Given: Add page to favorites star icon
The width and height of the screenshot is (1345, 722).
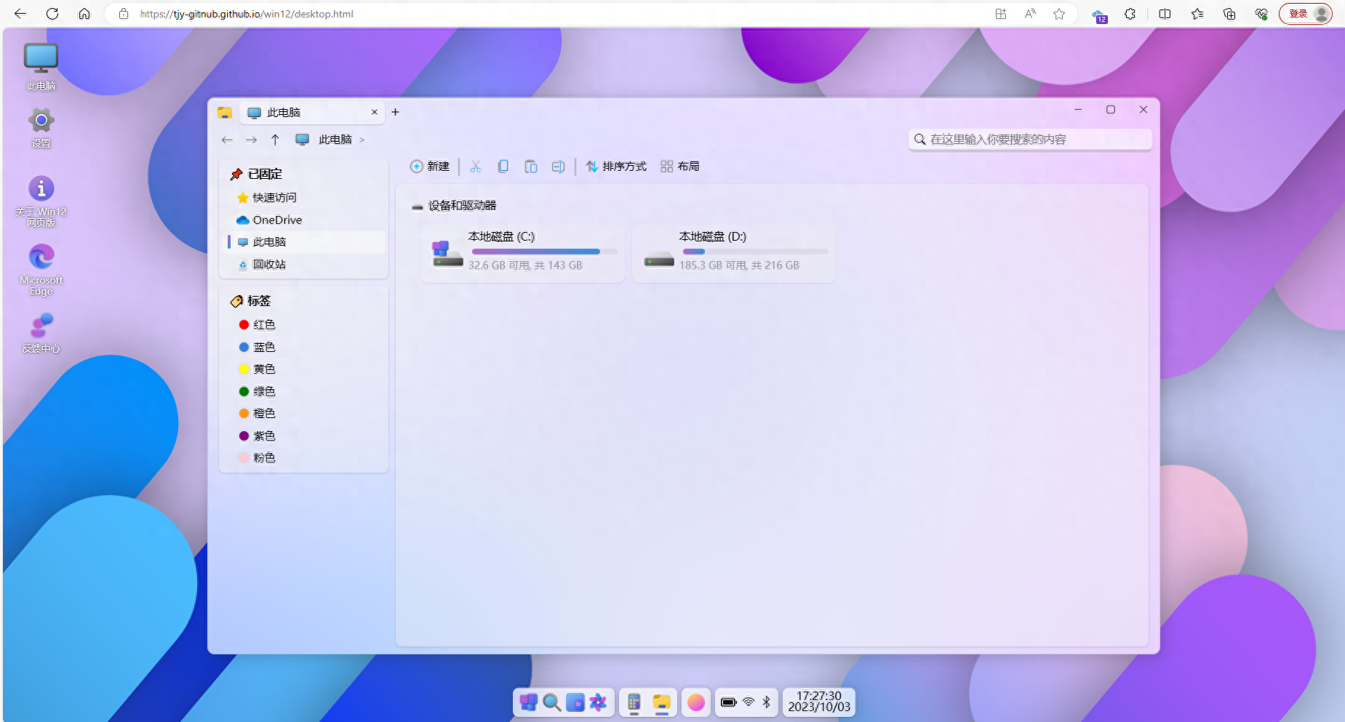Looking at the screenshot, I should (x=1059, y=14).
